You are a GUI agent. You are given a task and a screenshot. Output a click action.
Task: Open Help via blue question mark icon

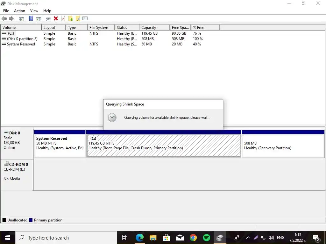(31, 18)
